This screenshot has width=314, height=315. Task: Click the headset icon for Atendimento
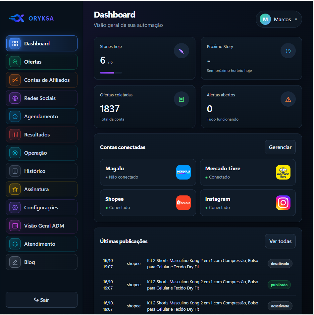coord(15,244)
